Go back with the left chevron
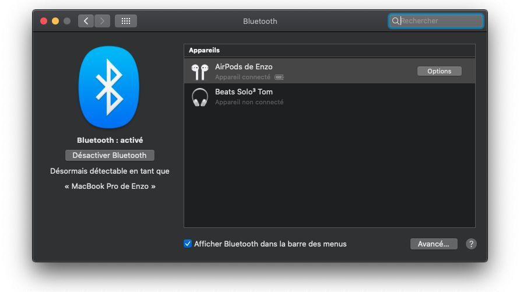 point(86,21)
